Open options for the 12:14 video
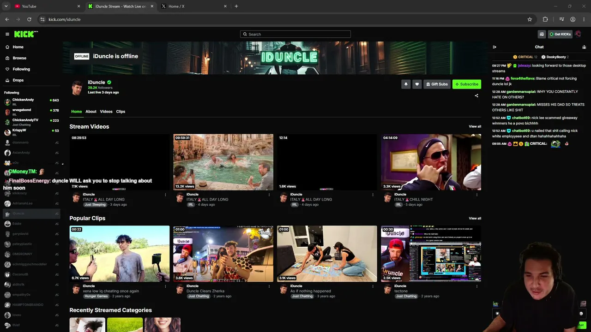The height and width of the screenshot is (332, 591). [373, 195]
